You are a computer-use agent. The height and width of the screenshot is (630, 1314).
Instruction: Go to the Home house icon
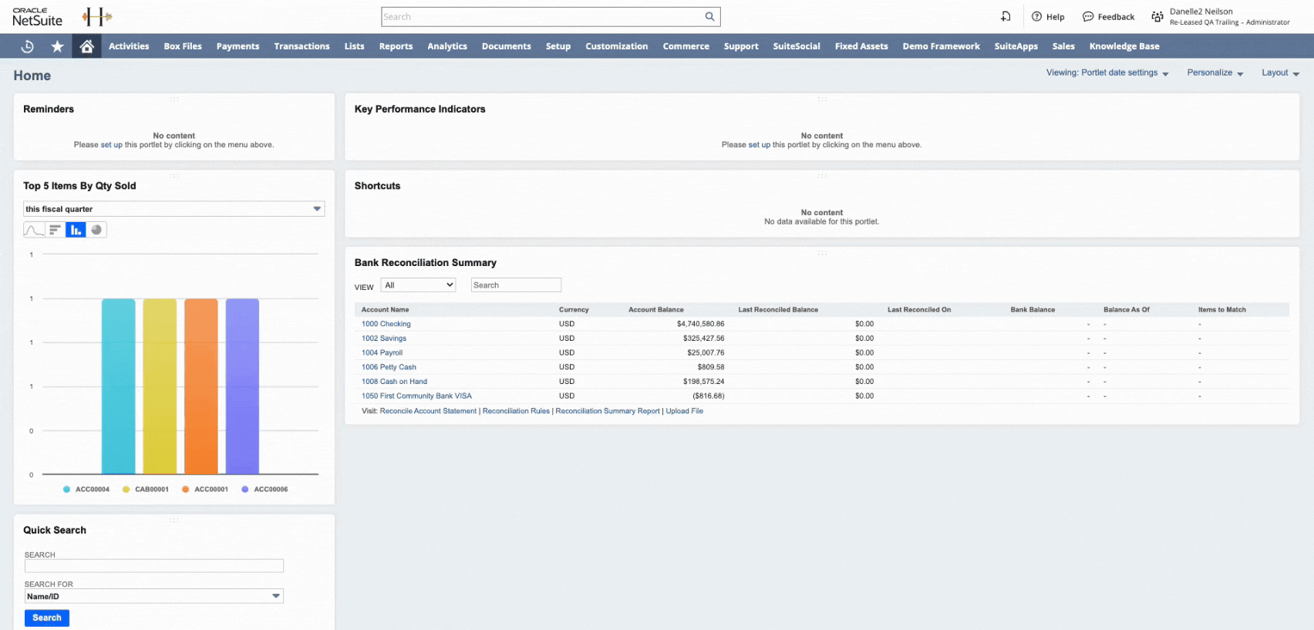pyautogui.click(x=87, y=46)
